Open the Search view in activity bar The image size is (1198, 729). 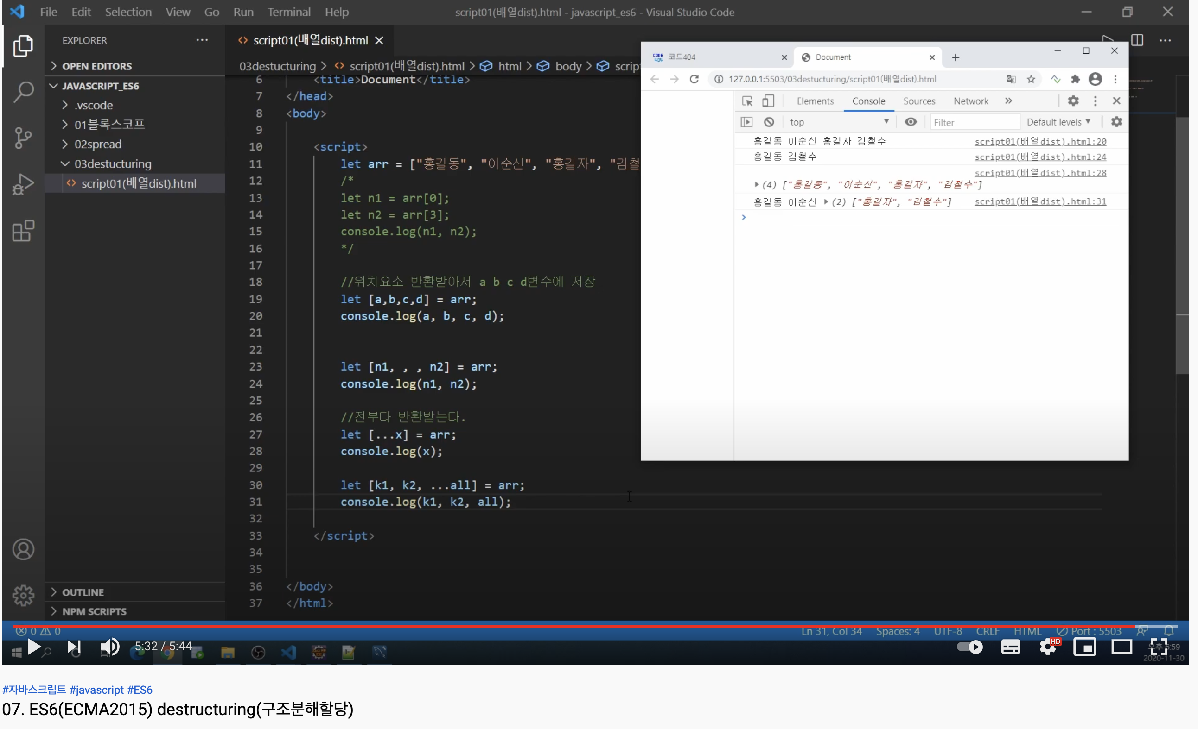coord(23,91)
